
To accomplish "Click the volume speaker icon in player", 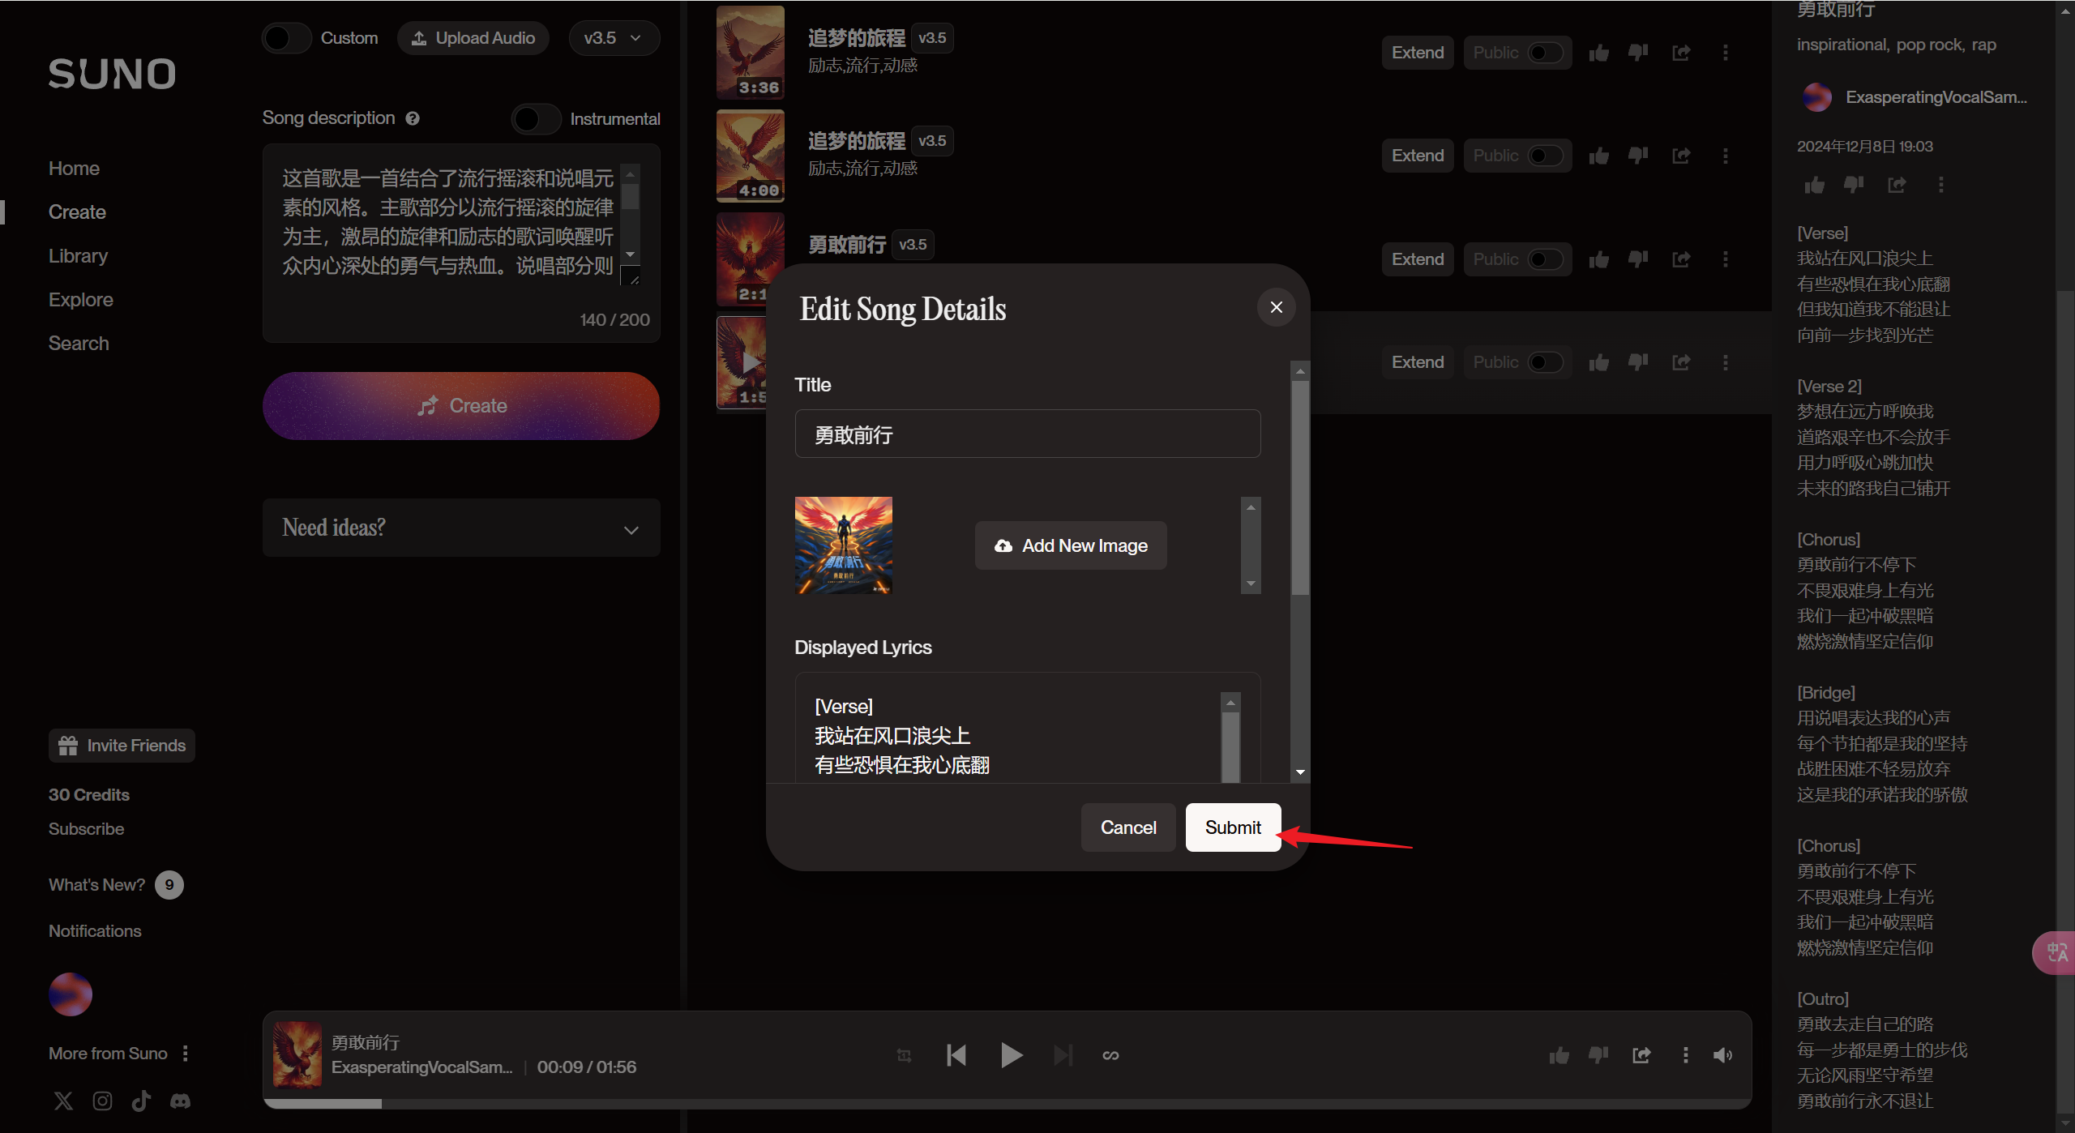I will point(1722,1054).
